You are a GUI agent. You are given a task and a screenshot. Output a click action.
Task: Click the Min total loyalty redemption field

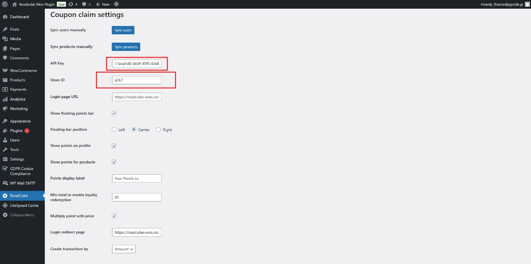click(136, 197)
